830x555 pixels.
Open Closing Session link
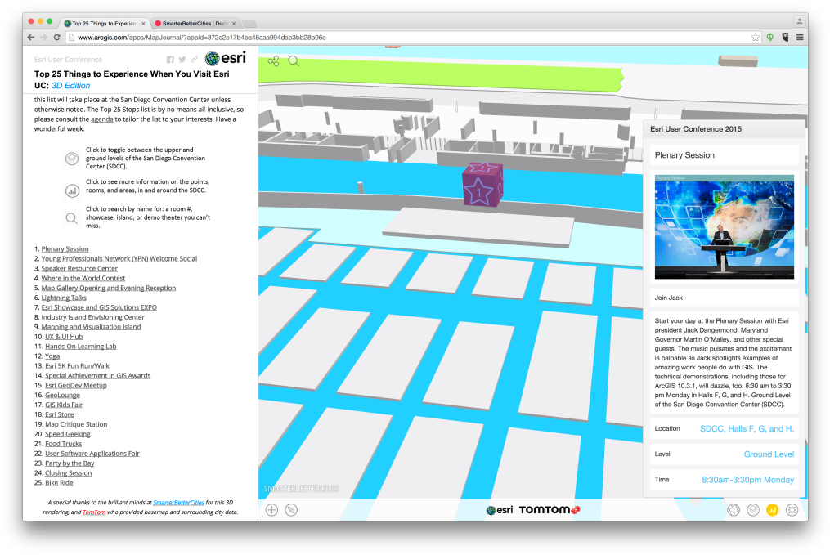(x=69, y=473)
